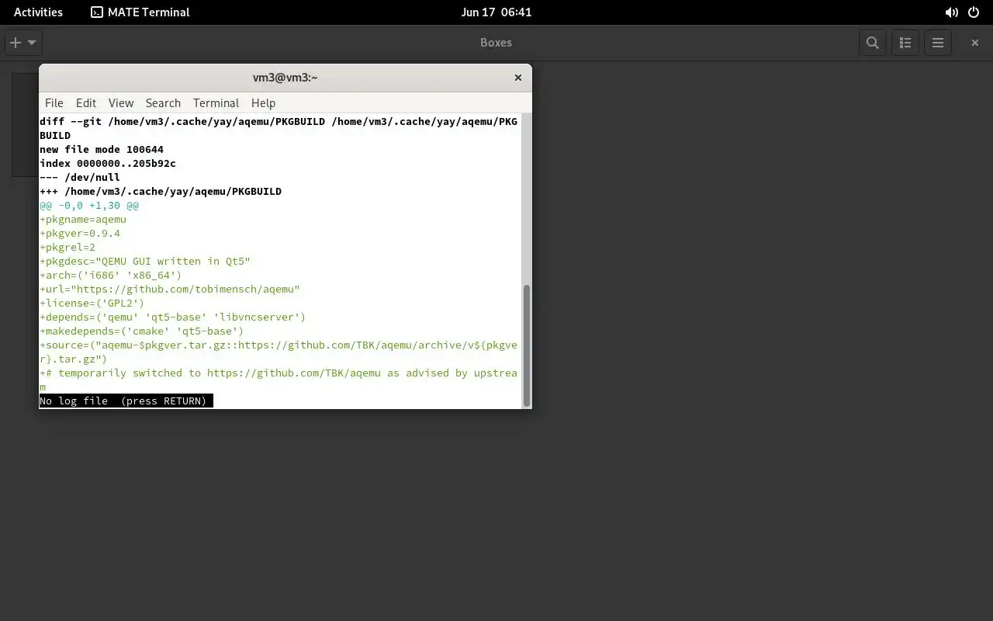The image size is (993, 621).
Task: Open the terminal View menu
Action: pyautogui.click(x=121, y=102)
